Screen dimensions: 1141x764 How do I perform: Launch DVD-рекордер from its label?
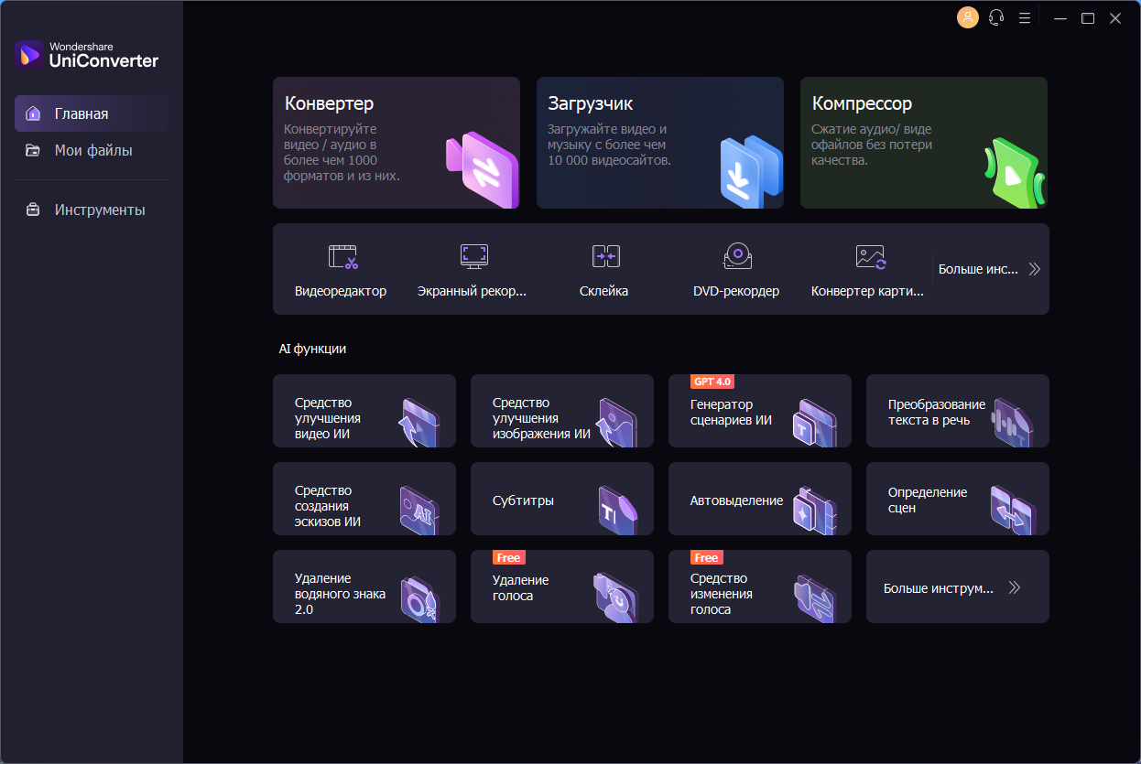point(736,291)
